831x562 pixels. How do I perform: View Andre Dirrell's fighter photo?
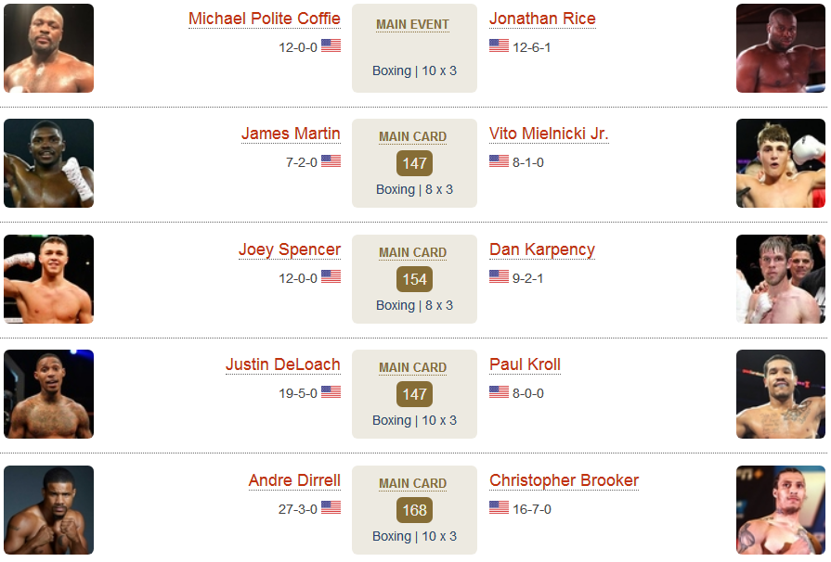pos(49,510)
